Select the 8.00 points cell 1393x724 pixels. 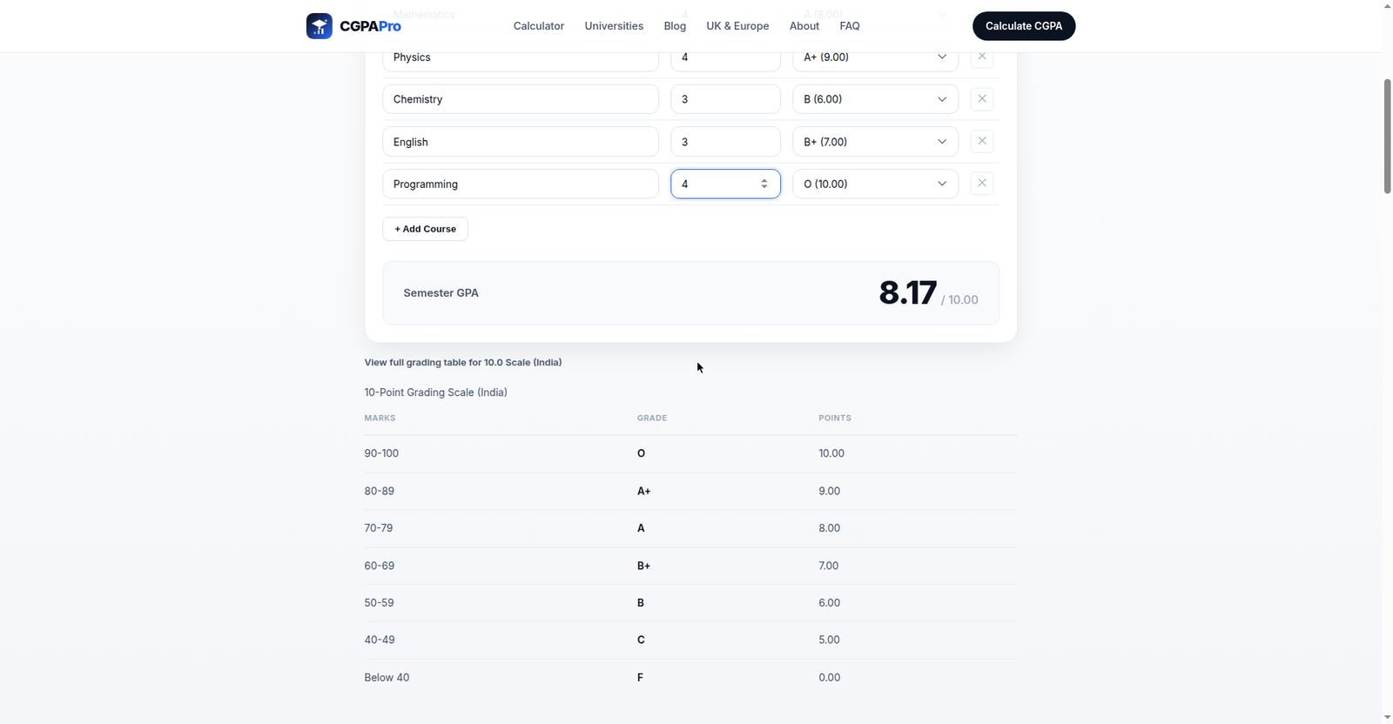(x=830, y=528)
